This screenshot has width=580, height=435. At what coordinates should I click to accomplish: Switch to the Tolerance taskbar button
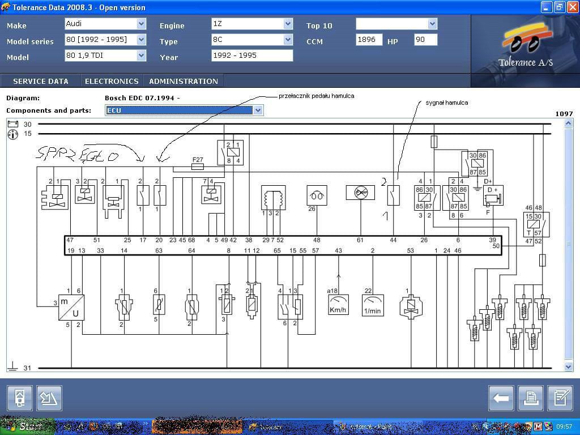[x=288, y=427]
